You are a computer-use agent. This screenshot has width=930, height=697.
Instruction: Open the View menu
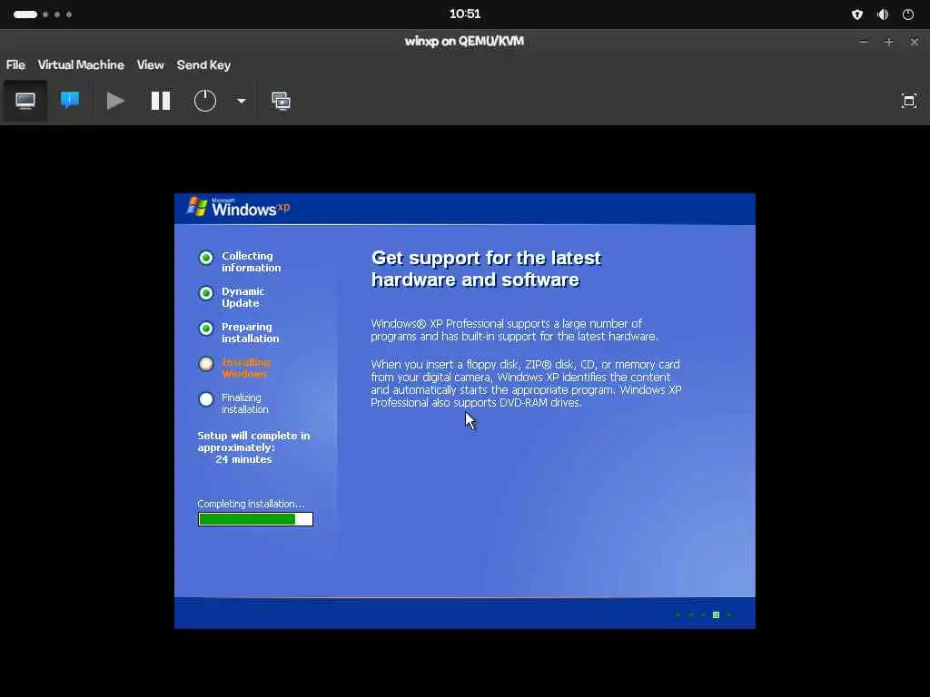(150, 65)
